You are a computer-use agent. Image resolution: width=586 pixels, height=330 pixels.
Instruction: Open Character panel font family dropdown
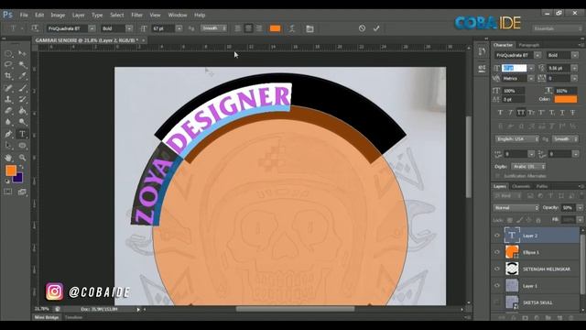pos(537,55)
